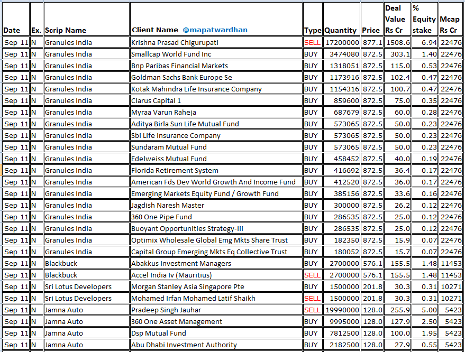The image size is (465, 352).
Task: Select the Smallcap World Fund Inc cell
Action: pyautogui.click(x=216, y=54)
